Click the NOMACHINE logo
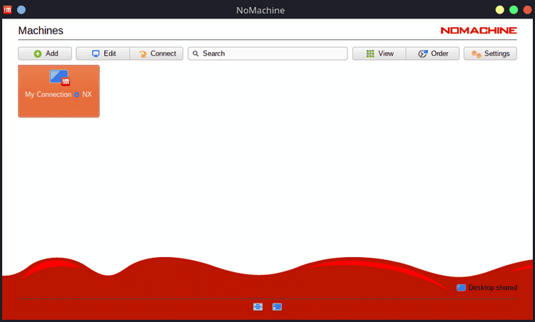Screen dimensions: 535x322 tap(479, 31)
